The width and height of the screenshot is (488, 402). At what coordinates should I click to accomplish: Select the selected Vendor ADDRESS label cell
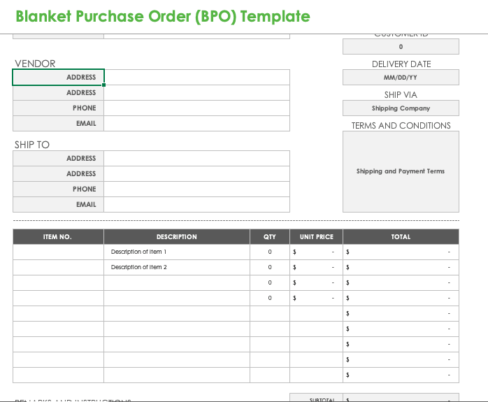(x=58, y=77)
